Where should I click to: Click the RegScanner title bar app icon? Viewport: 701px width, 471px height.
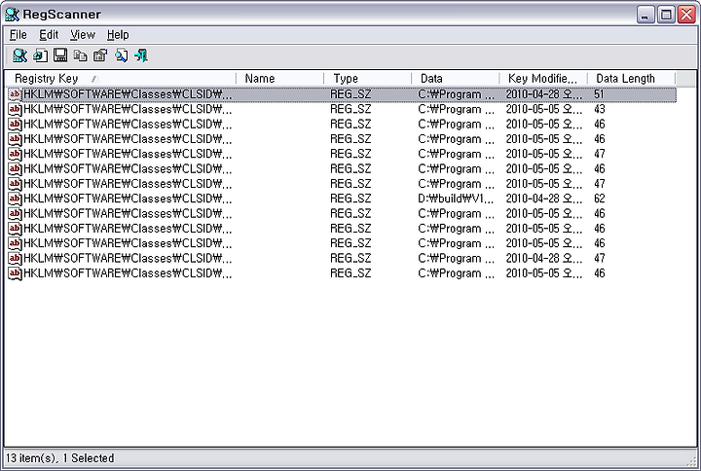[x=12, y=15]
